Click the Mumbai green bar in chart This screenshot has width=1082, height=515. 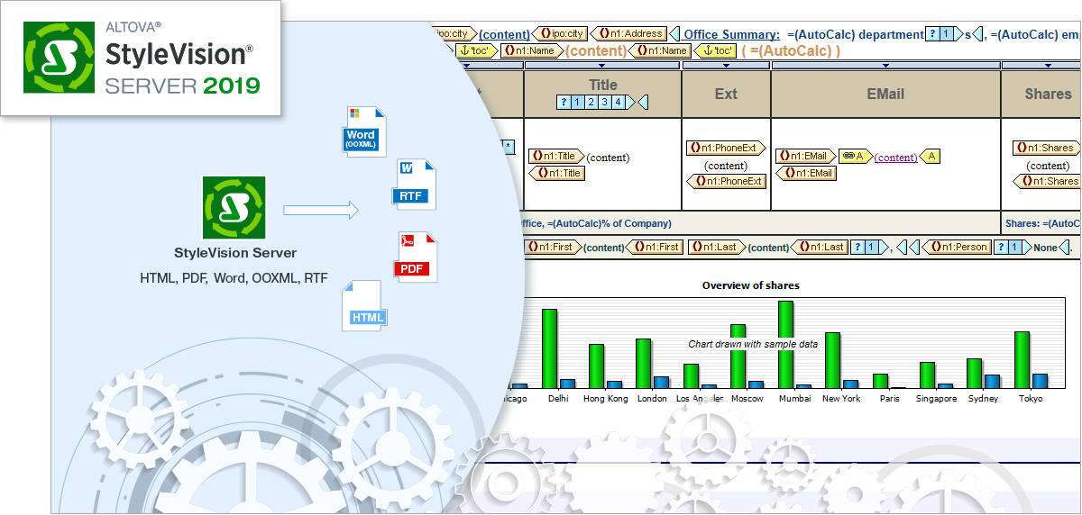tap(785, 344)
